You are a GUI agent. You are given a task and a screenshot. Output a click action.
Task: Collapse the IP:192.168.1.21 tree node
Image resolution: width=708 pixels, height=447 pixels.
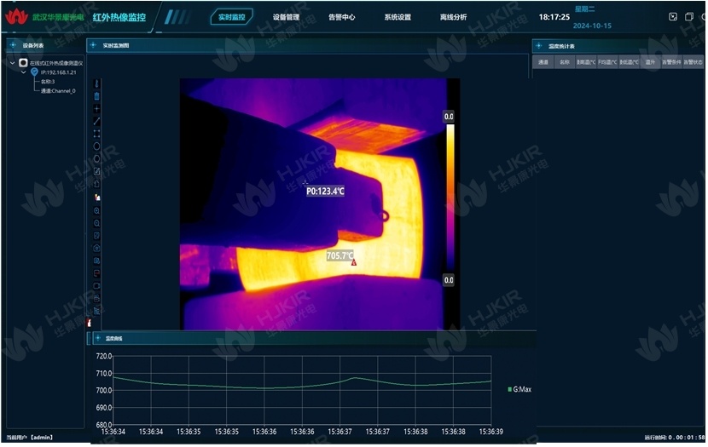point(24,72)
